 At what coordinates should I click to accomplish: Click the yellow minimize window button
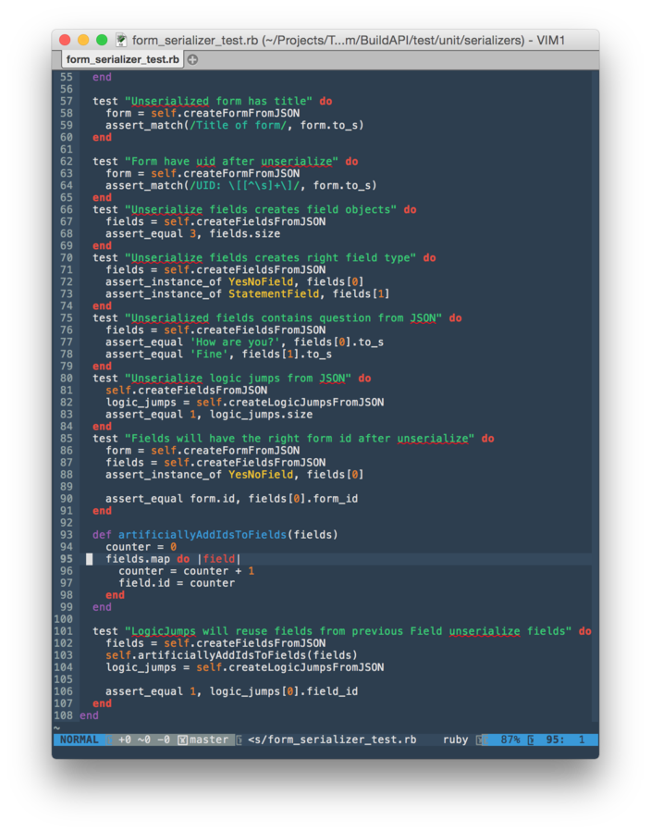pyautogui.click(x=83, y=40)
